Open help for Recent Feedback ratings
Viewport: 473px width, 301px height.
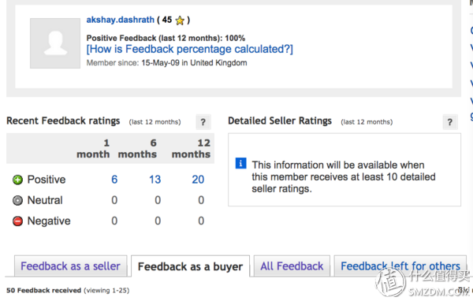click(x=203, y=122)
